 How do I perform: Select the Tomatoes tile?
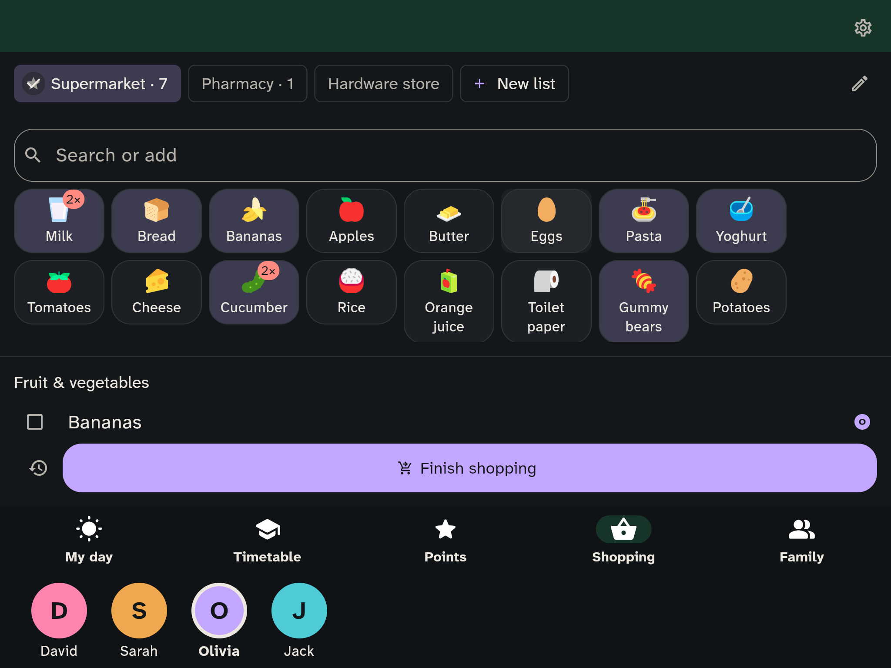[59, 292]
